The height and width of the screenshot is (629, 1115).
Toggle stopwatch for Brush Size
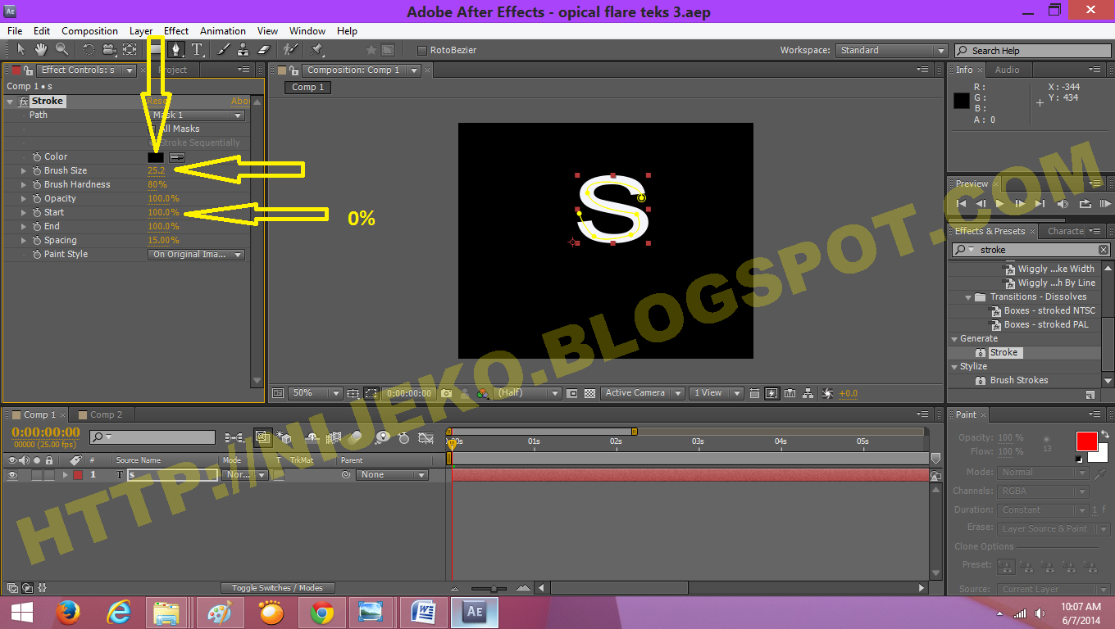[x=36, y=170]
